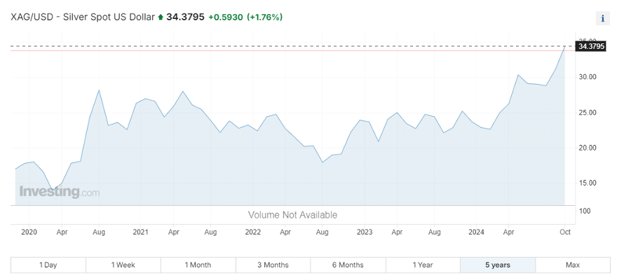624x280 pixels.
Task: Choose the 1 Month chart period
Action: pyautogui.click(x=198, y=265)
